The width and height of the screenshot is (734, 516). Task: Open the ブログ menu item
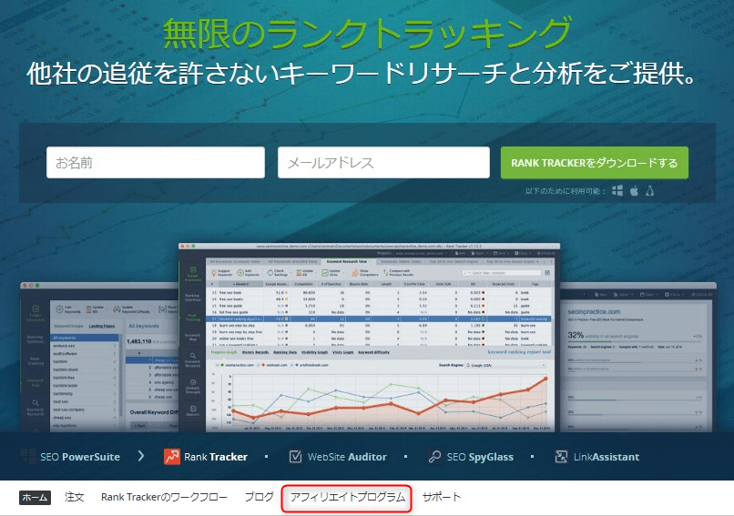point(259,497)
